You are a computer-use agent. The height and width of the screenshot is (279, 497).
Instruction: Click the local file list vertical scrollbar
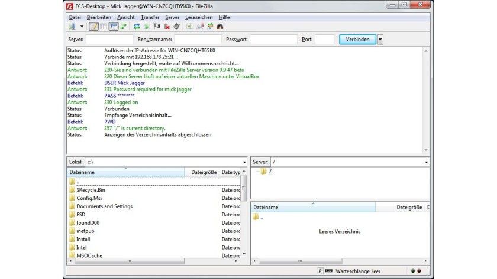point(244,188)
